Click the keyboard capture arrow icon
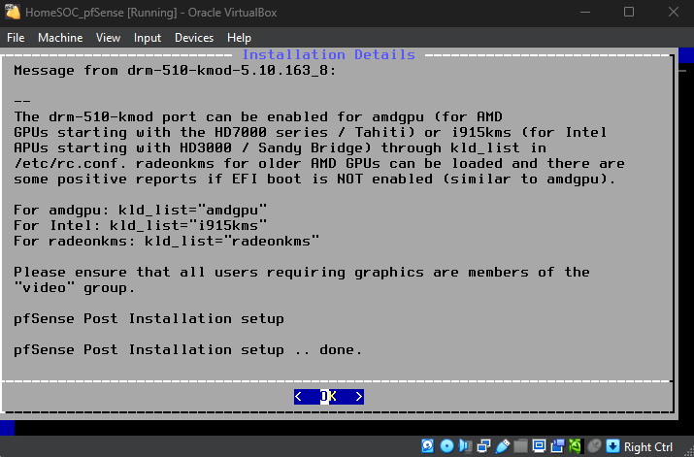Image resolution: width=694 pixels, height=457 pixels. pyautogui.click(x=612, y=446)
